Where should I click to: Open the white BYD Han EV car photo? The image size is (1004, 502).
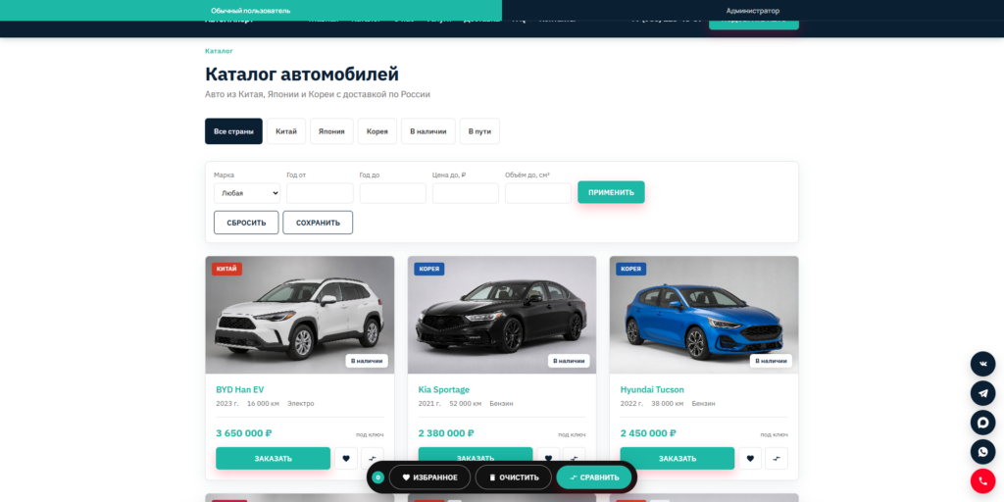coord(300,315)
